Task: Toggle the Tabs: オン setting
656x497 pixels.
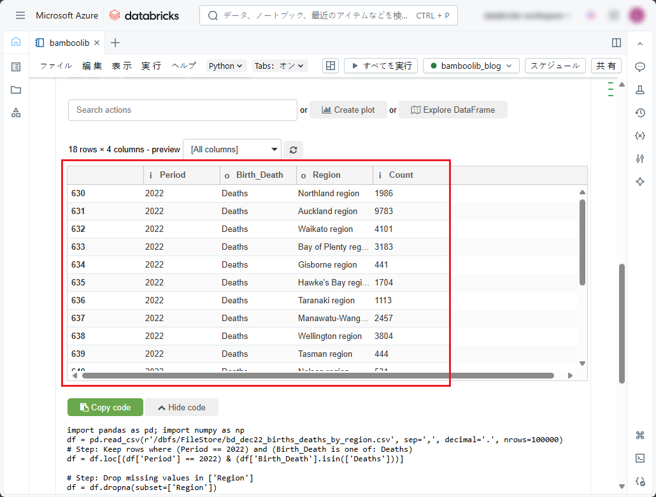Action: 280,66
